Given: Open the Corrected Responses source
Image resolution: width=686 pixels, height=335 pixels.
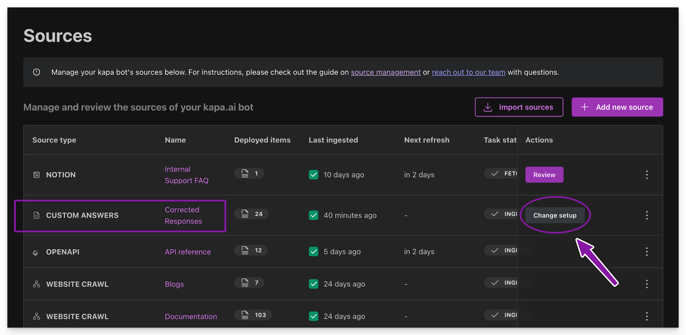Looking at the screenshot, I should pos(183,215).
